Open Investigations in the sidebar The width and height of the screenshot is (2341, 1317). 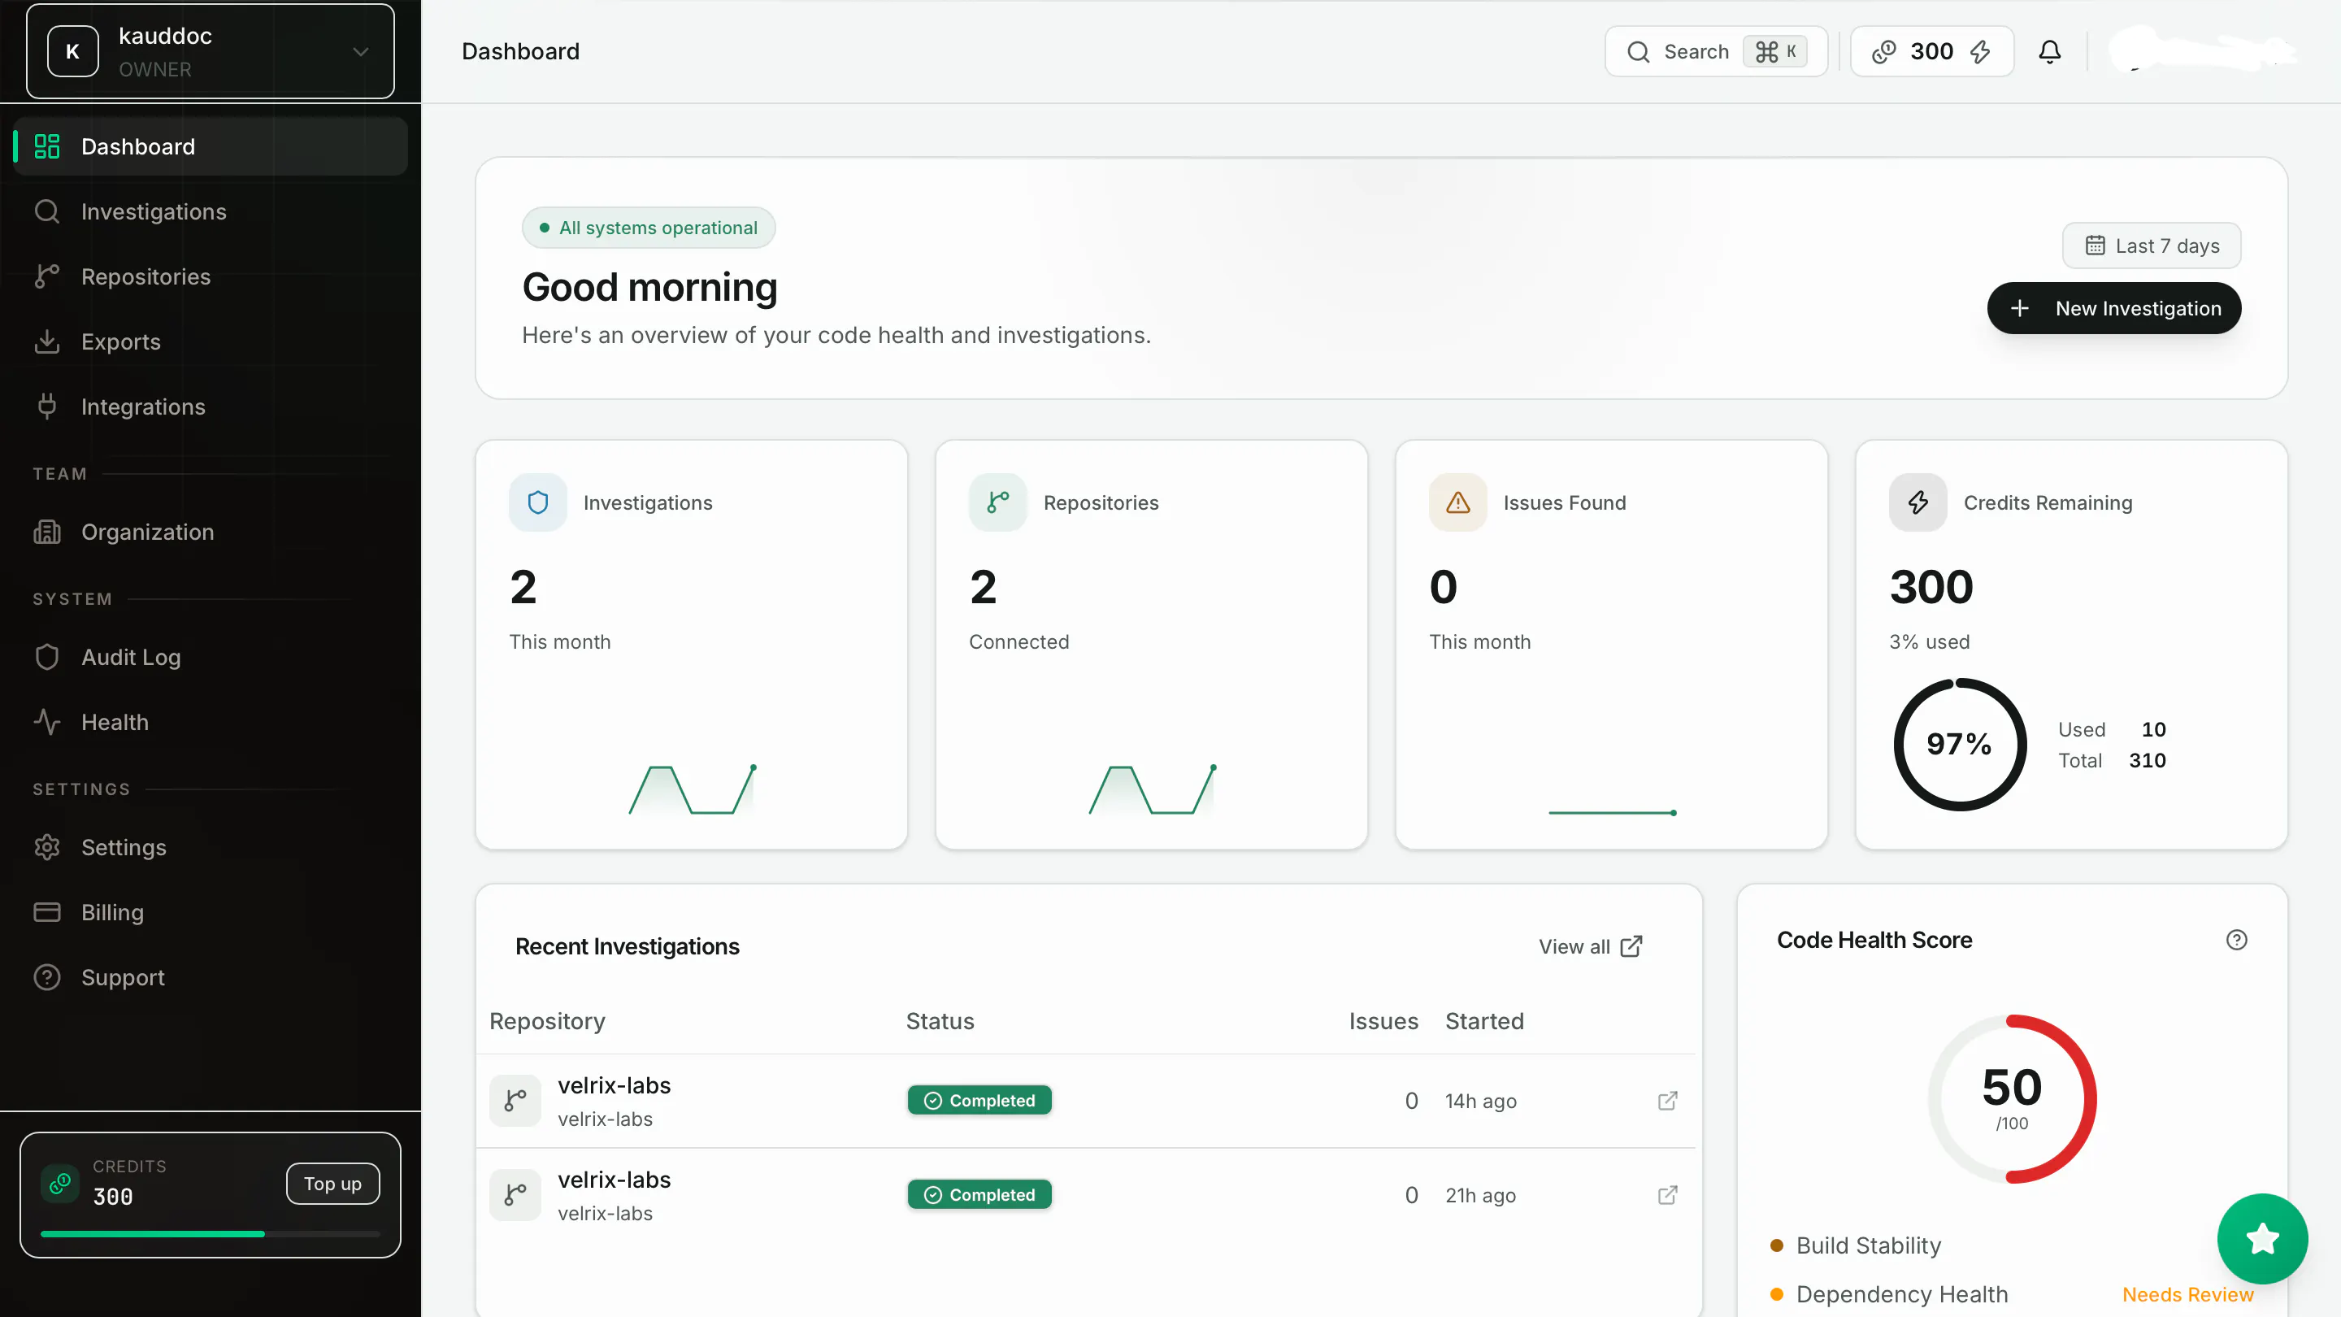point(211,211)
